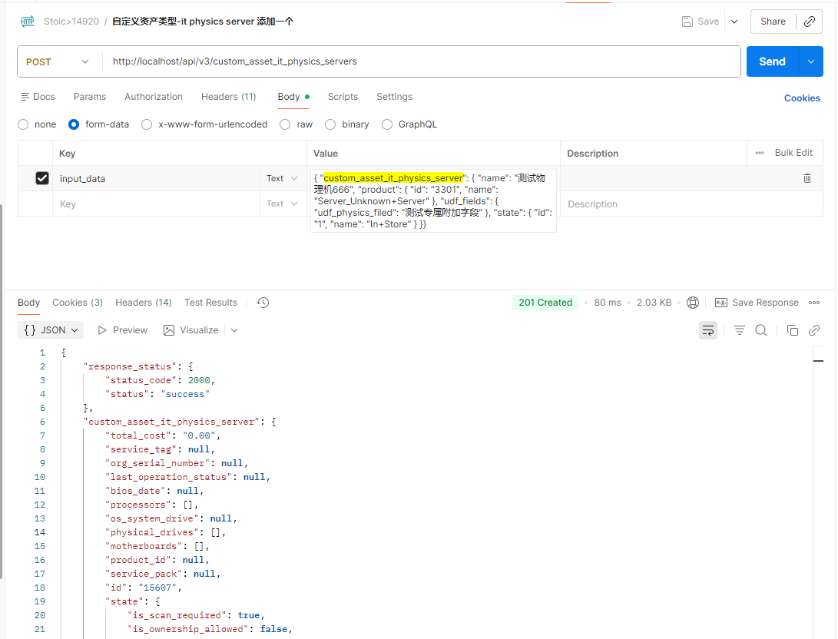
Task: Copy response body using copy icon
Action: [x=792, y=330]
